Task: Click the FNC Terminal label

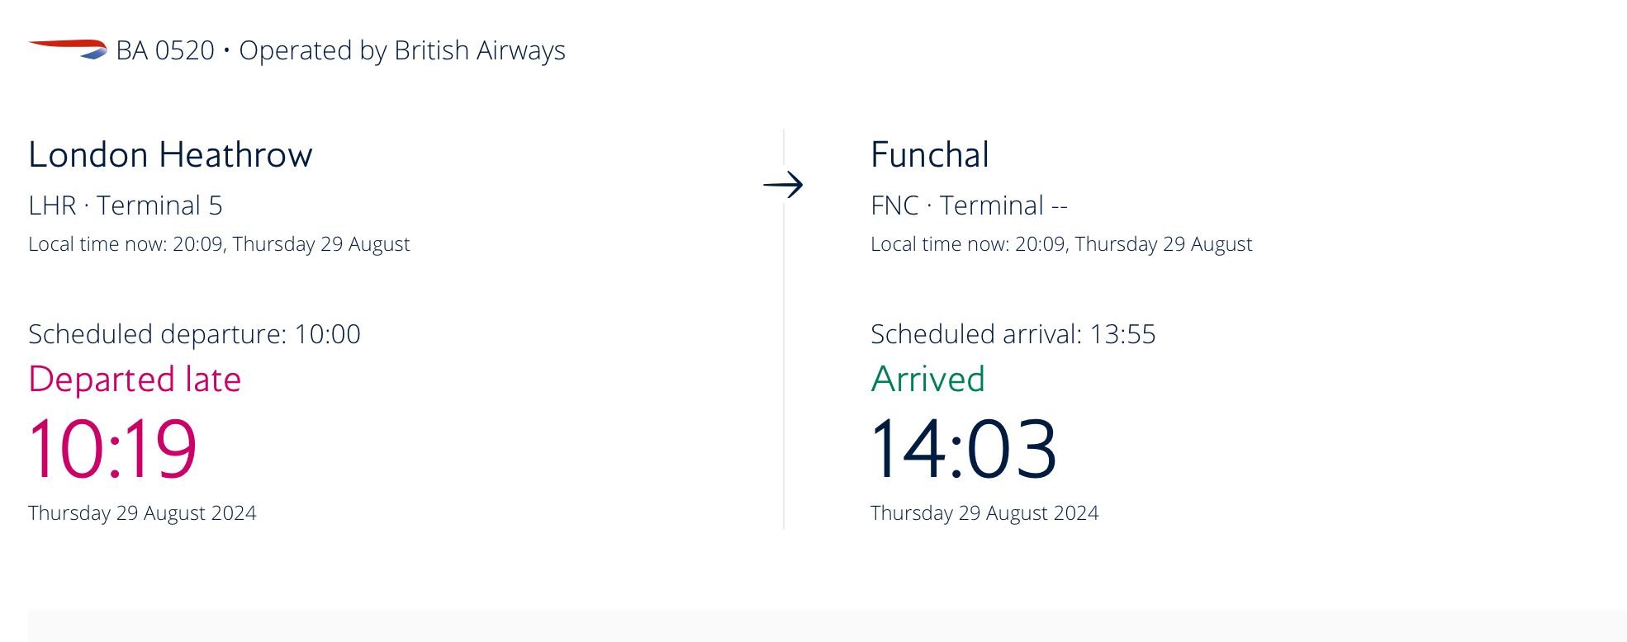Action: click(969, 205)
